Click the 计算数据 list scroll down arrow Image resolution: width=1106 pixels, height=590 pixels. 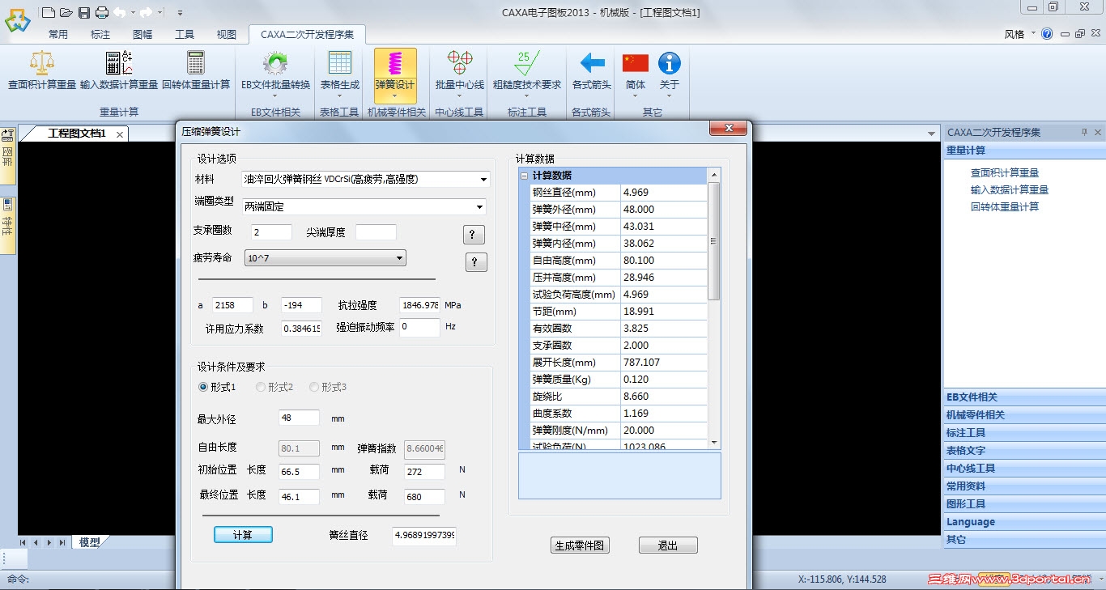[x=713, y=443]
